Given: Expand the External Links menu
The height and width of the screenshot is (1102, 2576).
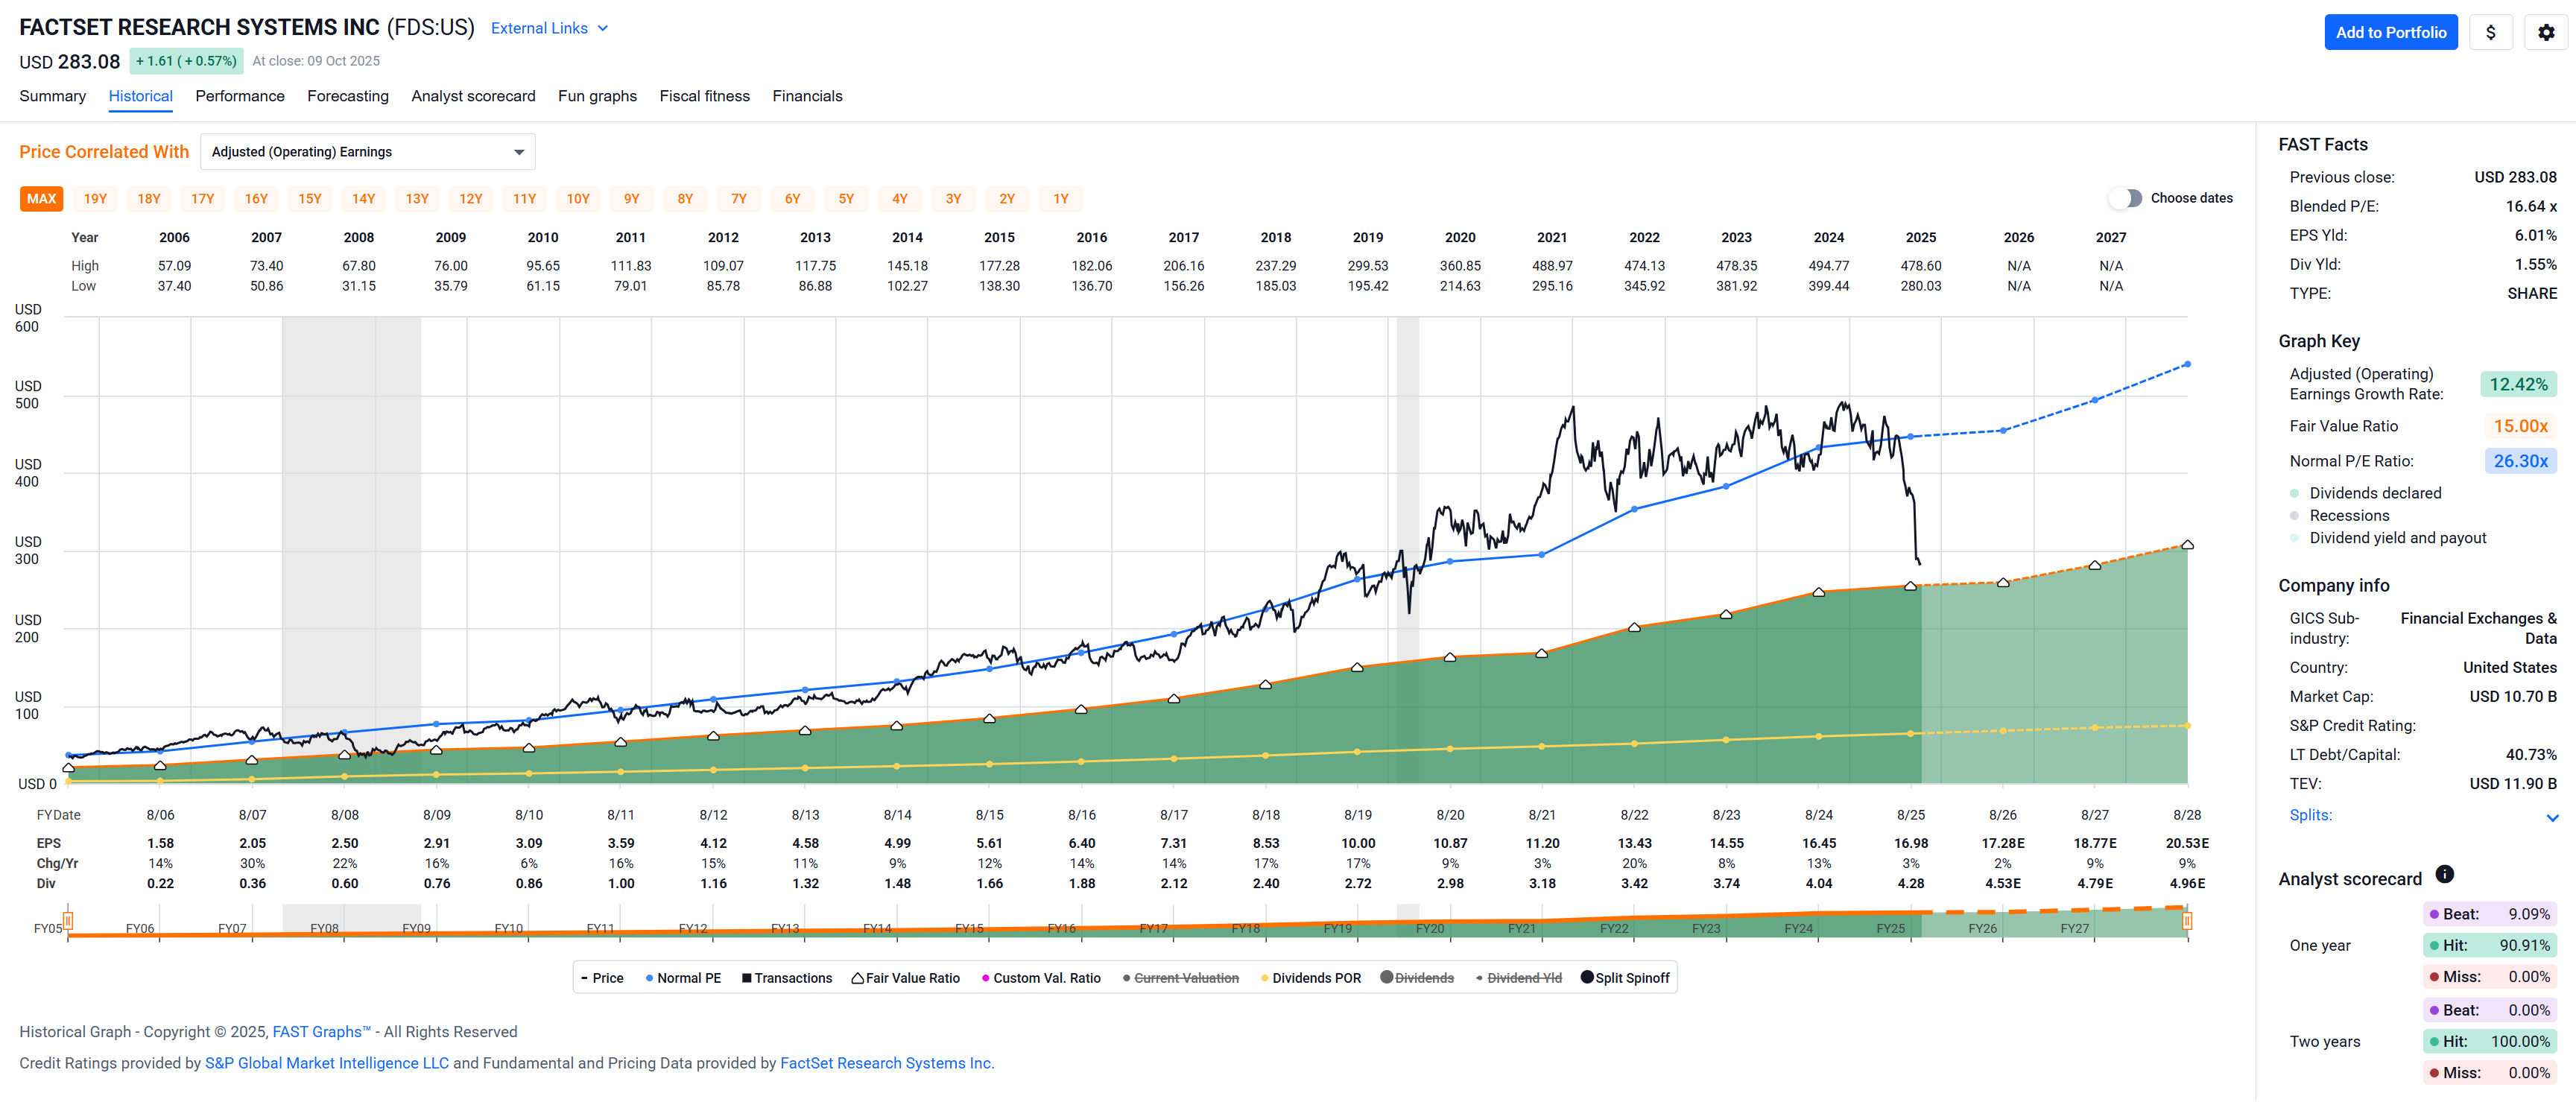Looking at the screenshot, I should [549, 28].
